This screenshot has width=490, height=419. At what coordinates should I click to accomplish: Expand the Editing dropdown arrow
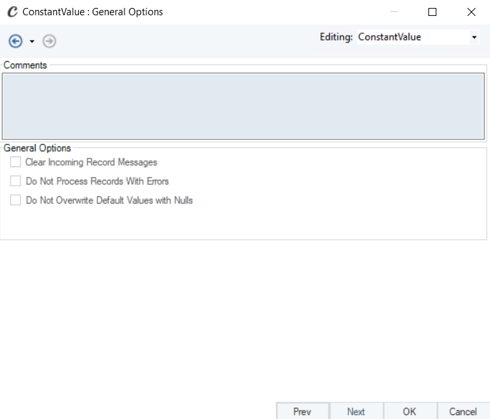click(474, 38)
